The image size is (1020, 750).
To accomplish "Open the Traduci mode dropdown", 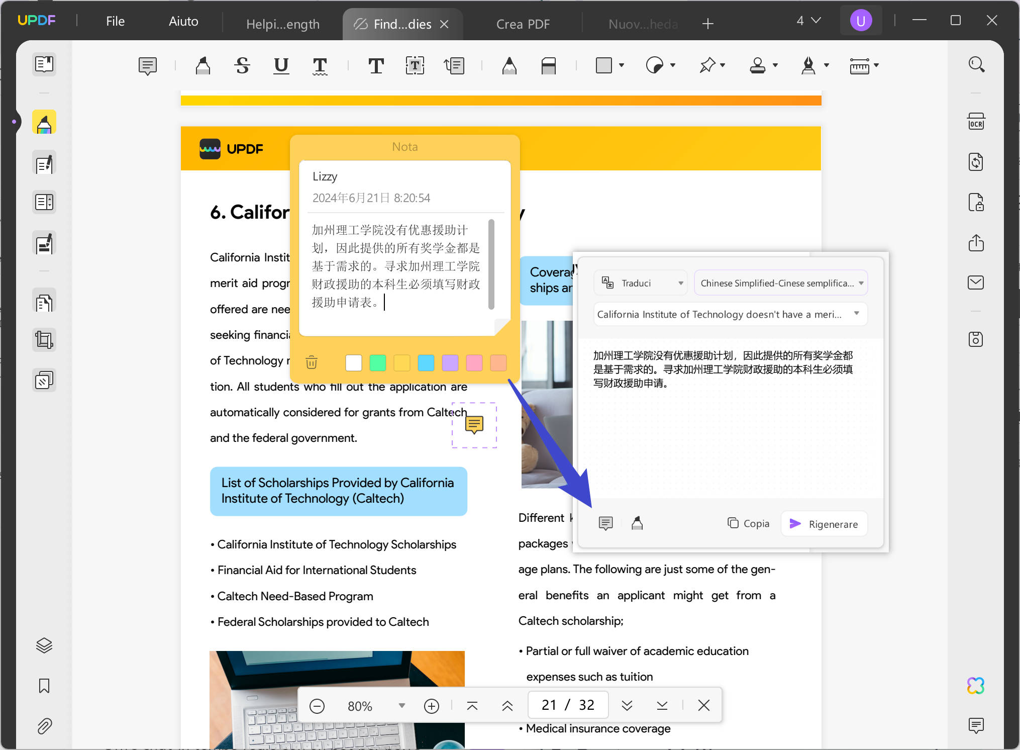I will [x=641, y=283].
